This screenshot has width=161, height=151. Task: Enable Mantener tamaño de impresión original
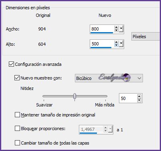click(17, 115)
